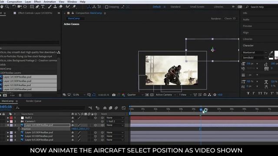This screenshot has width=278, height=156.
Task: Click the motion blur enable icon
Action: click(116, 108)
